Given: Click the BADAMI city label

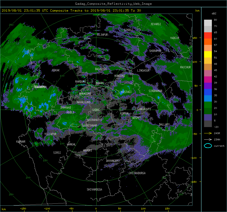Looking at the screenshot, I should [x=100, y=83].
